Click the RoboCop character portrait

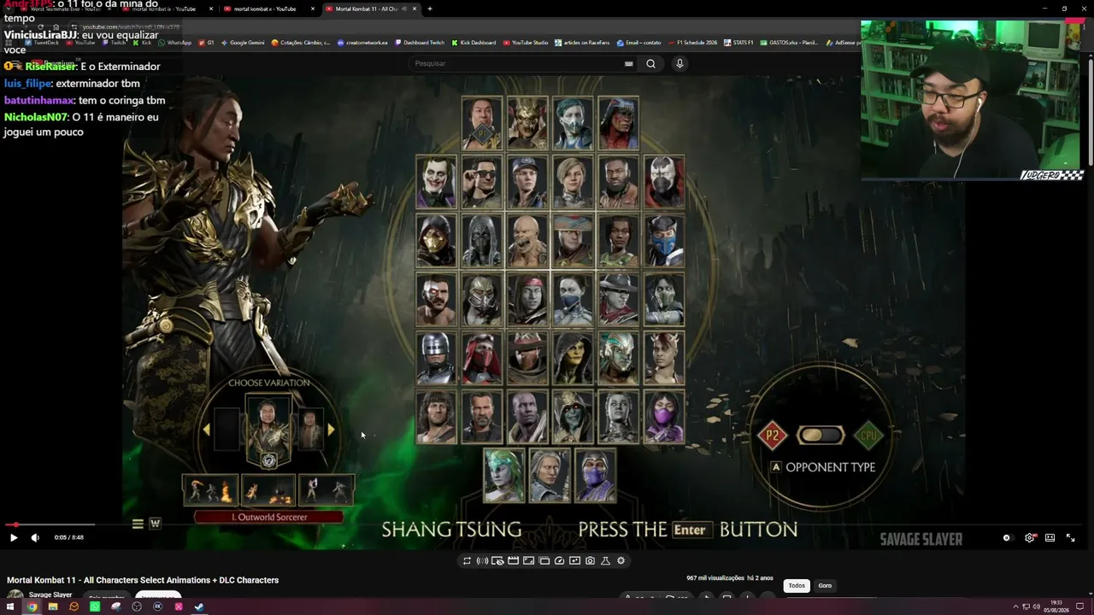coord(436,358)
